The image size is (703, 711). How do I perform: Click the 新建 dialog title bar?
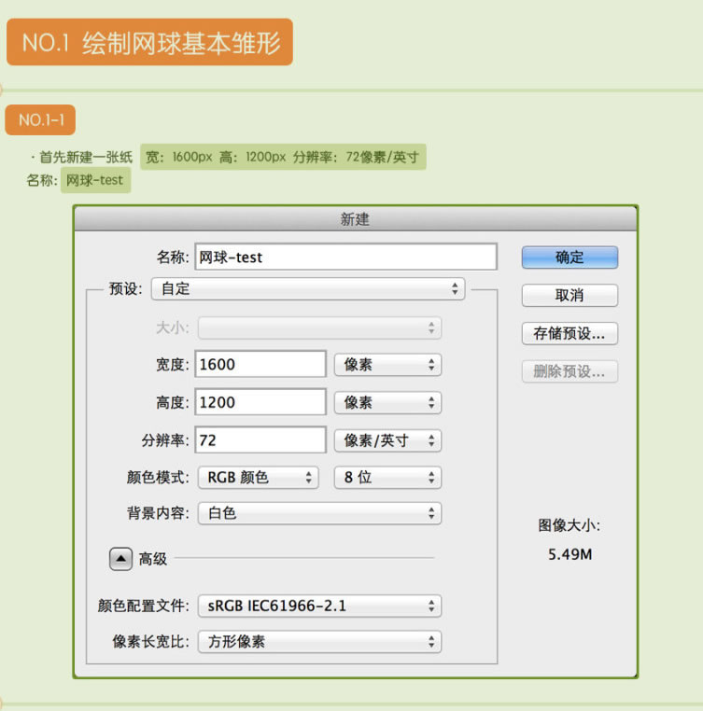point(356,219)
